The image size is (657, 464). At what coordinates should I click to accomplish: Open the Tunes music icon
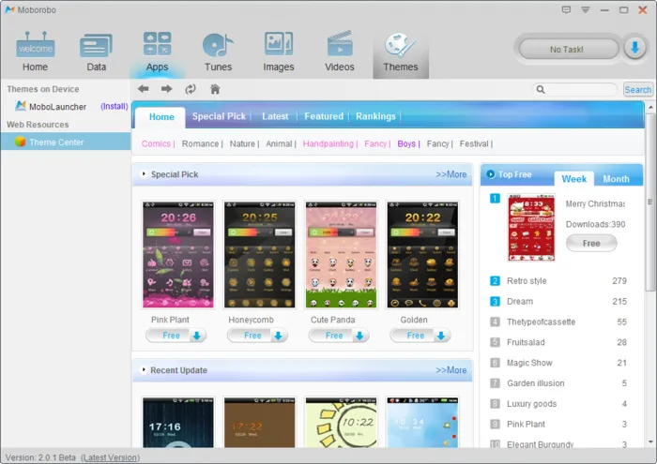(218, 44)
